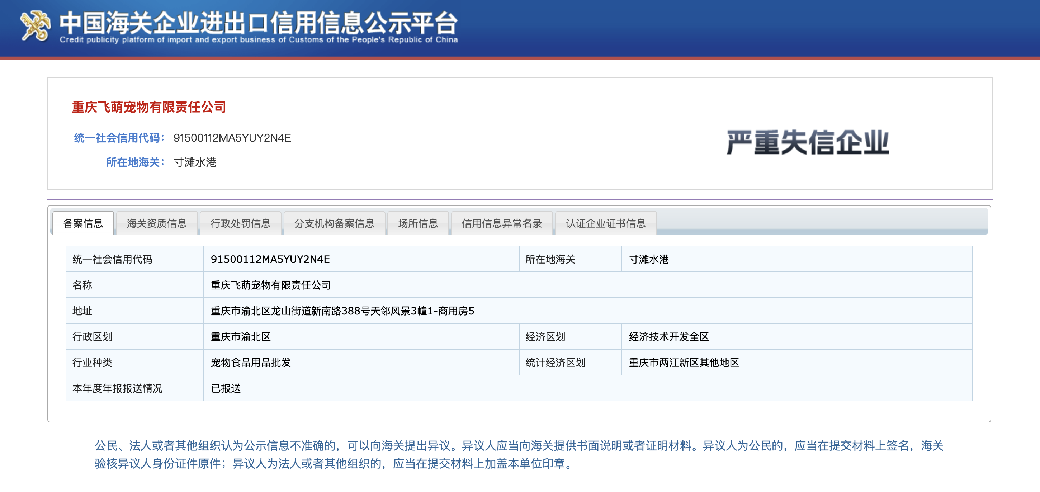The height and width of the screenshot is (492, 1040).
Task: Click the company name cell in the 名称 row
Action: (587, 285)
